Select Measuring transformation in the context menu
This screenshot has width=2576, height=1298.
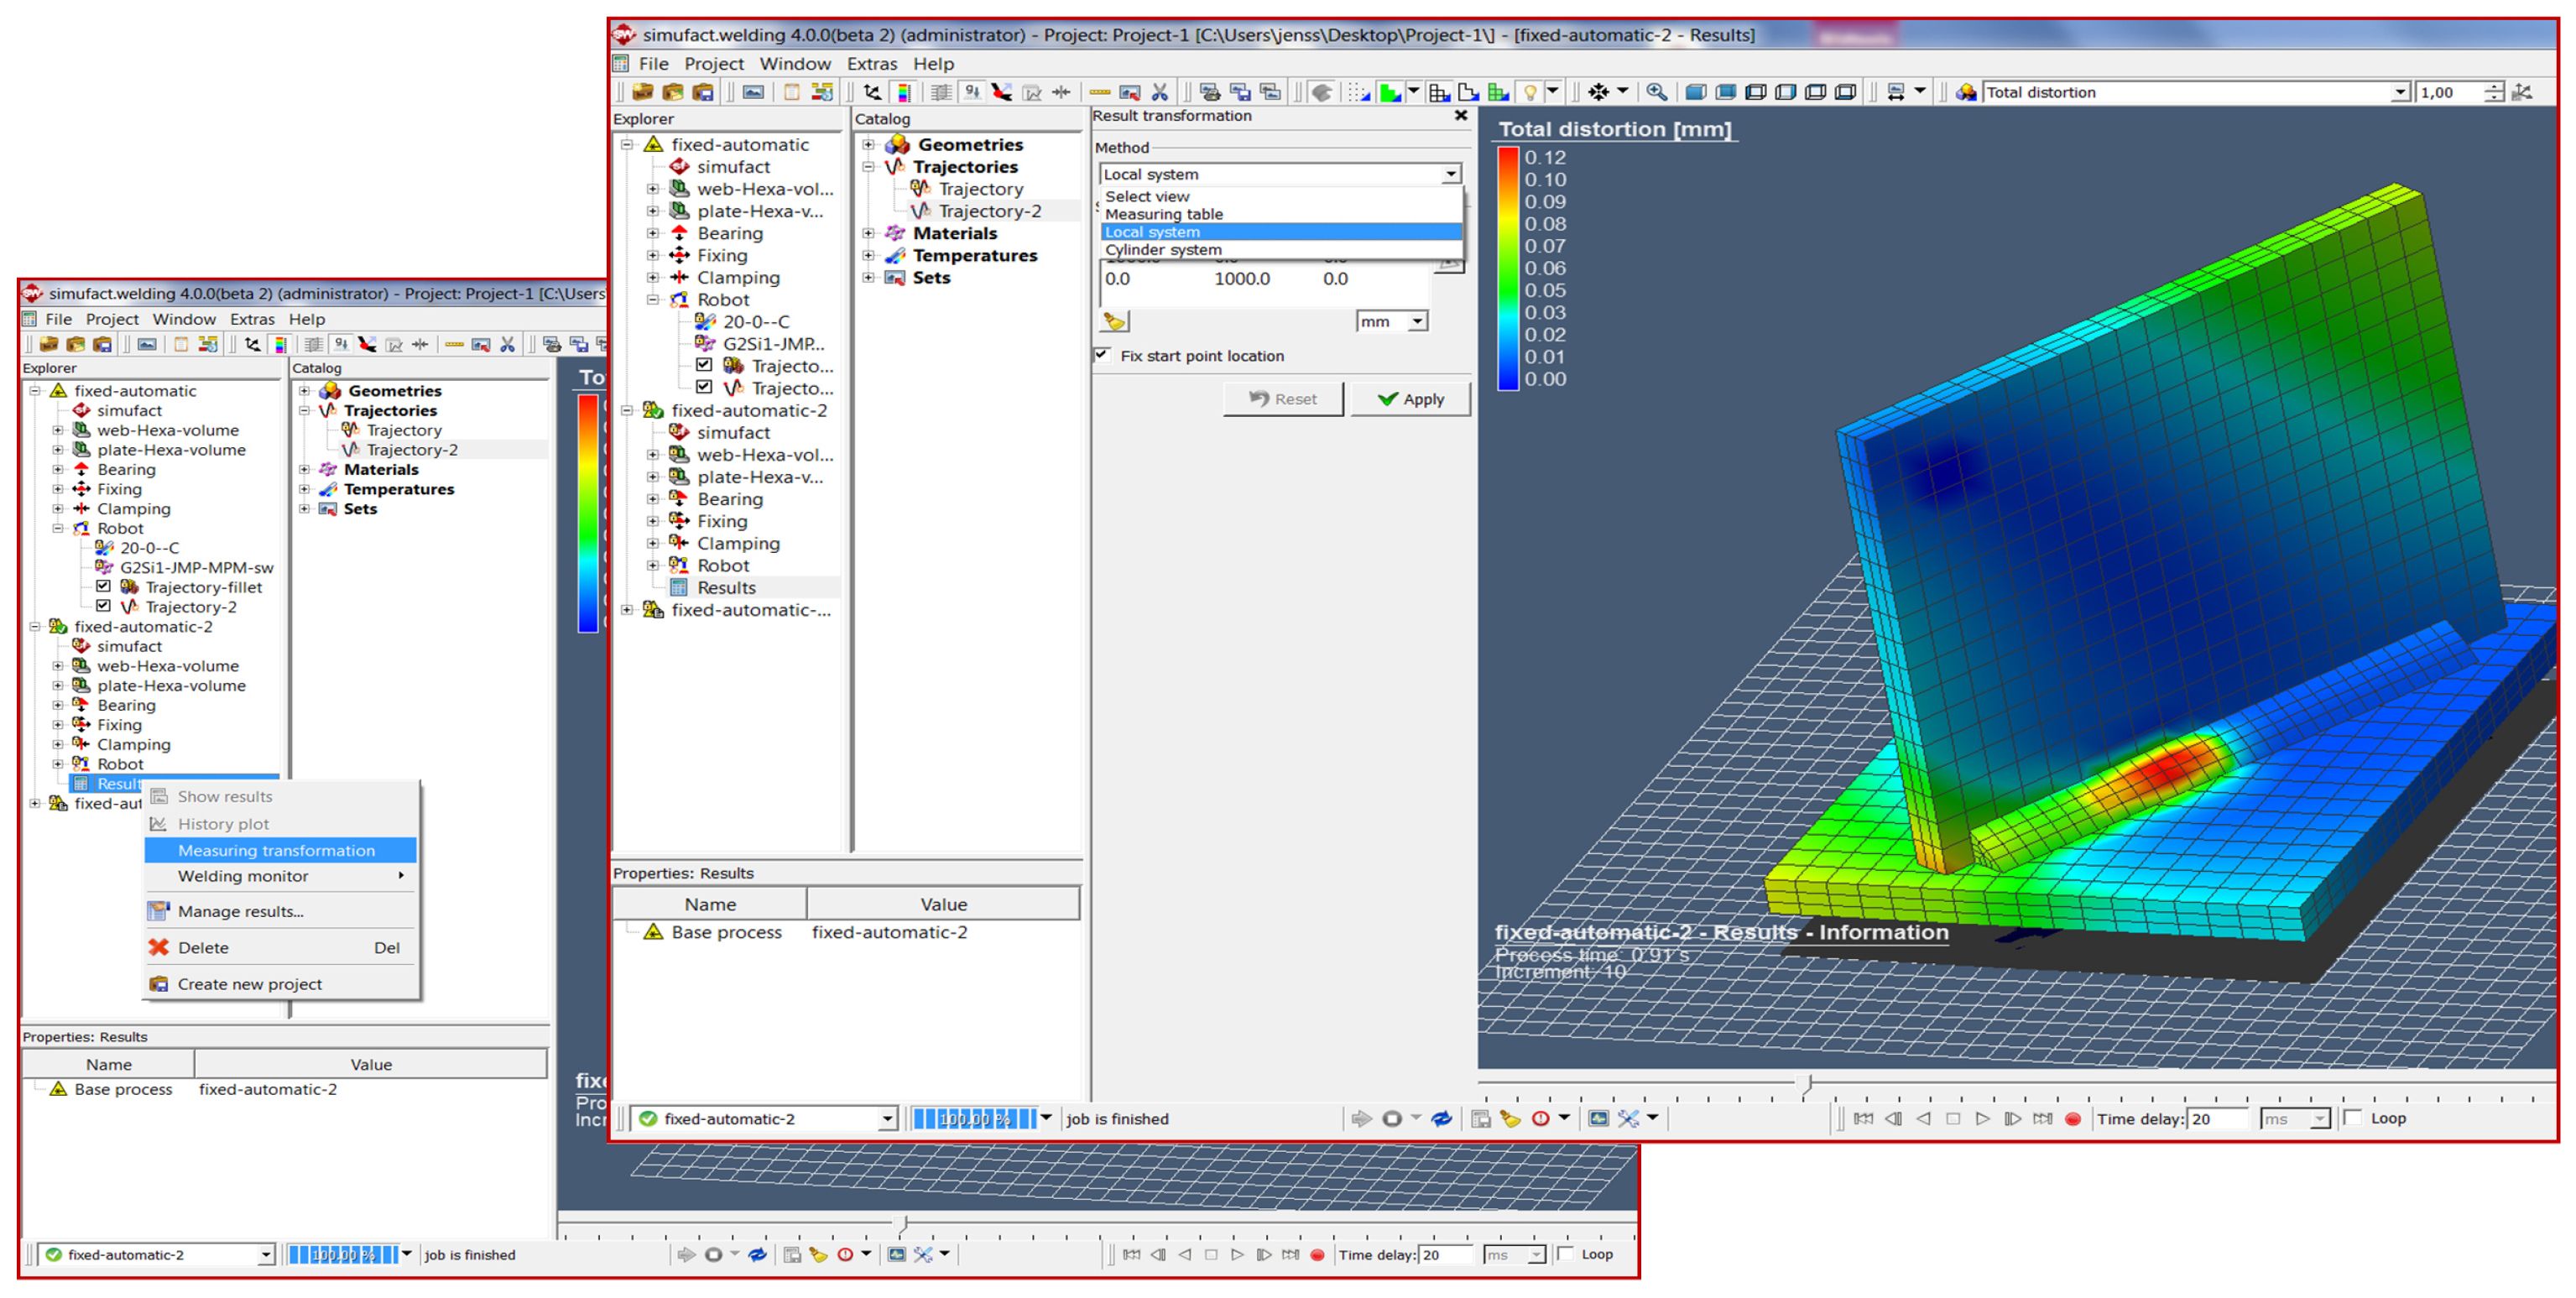point(276,850)
